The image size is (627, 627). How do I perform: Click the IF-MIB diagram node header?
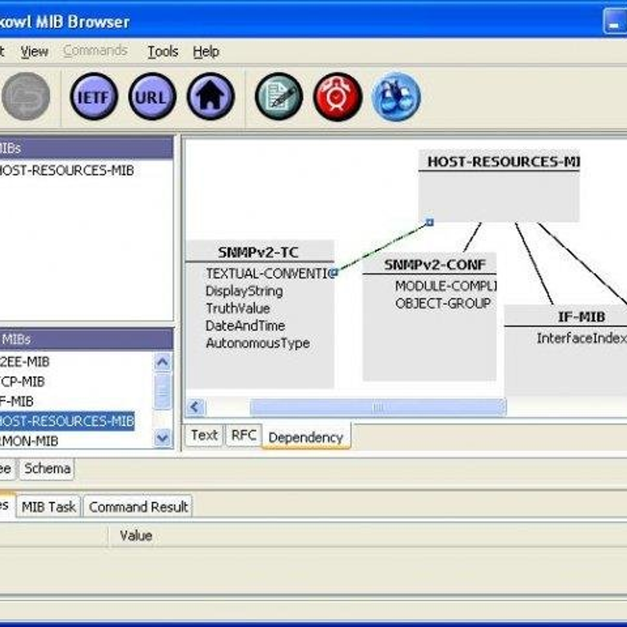[566, 316]
